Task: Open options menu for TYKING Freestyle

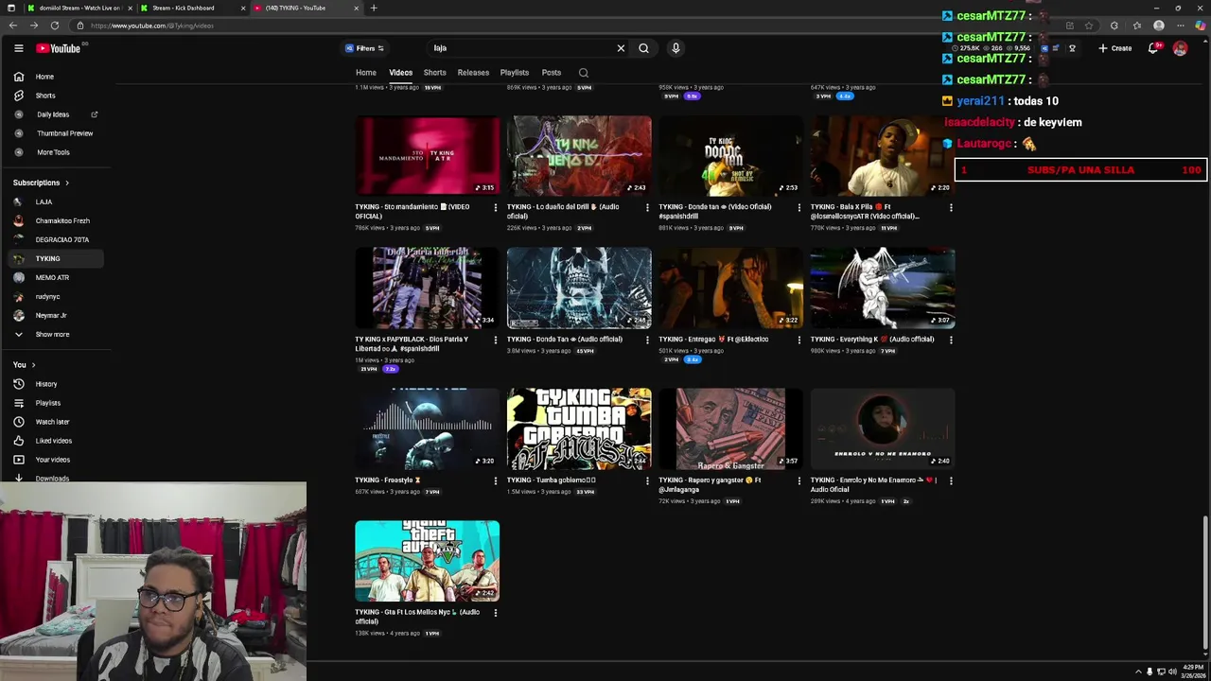Action: pos(495,481)
